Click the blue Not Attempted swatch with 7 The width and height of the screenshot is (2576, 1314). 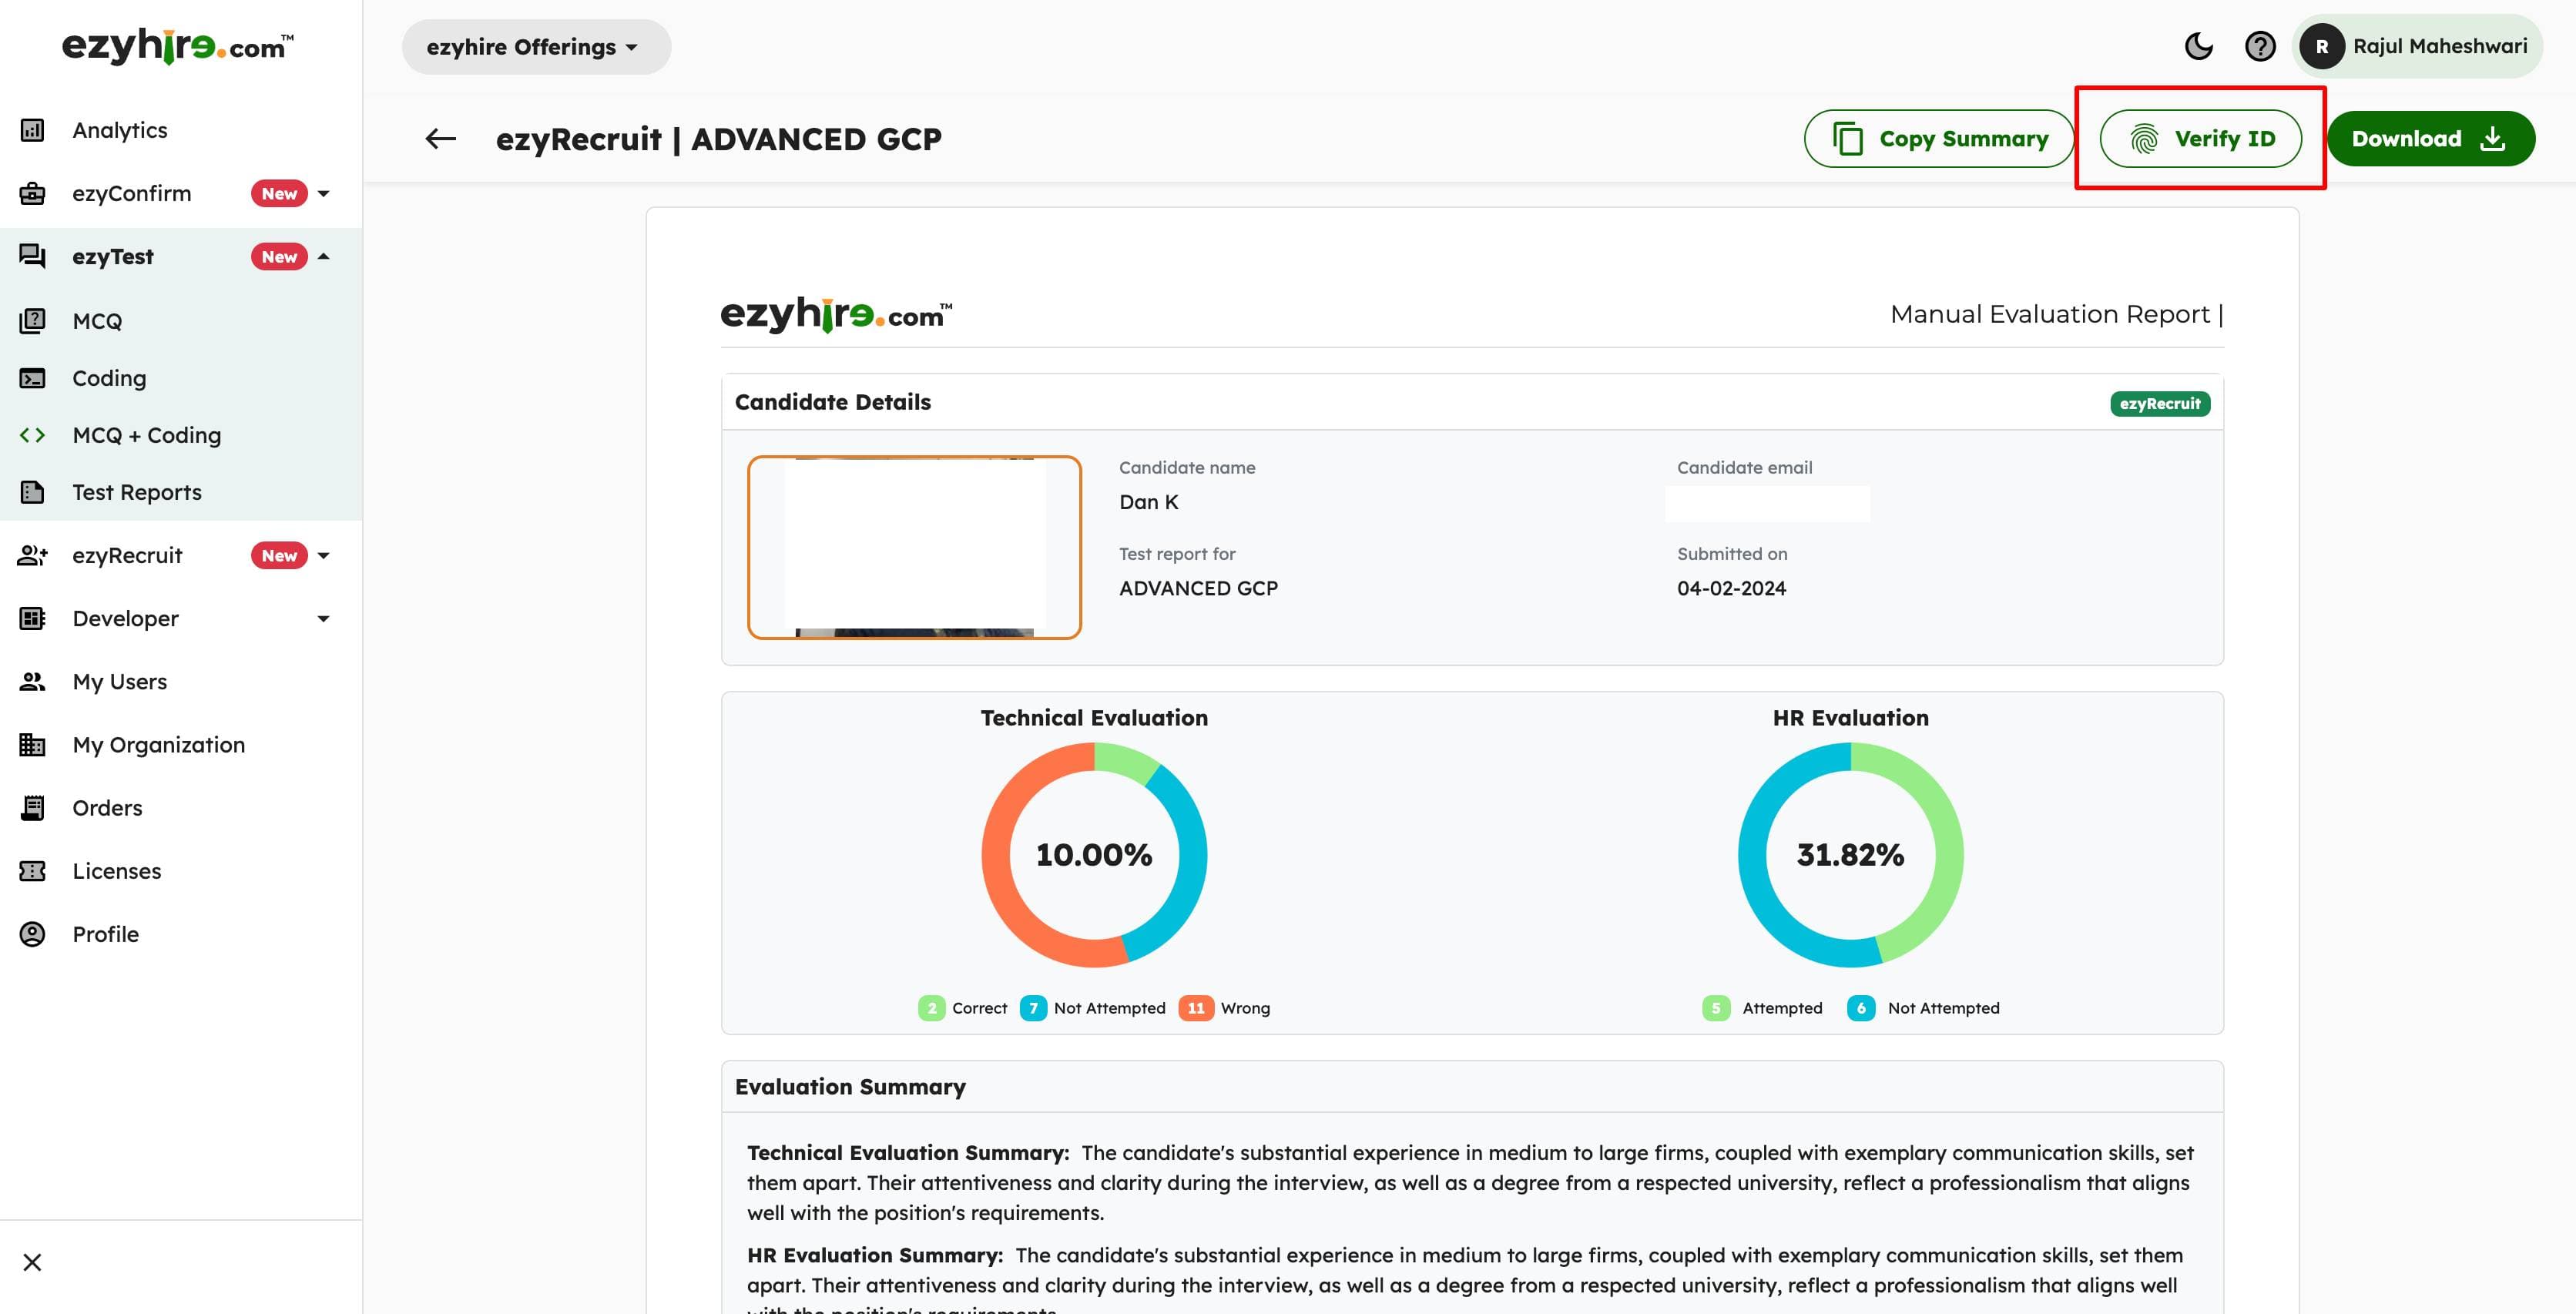1033,1008
